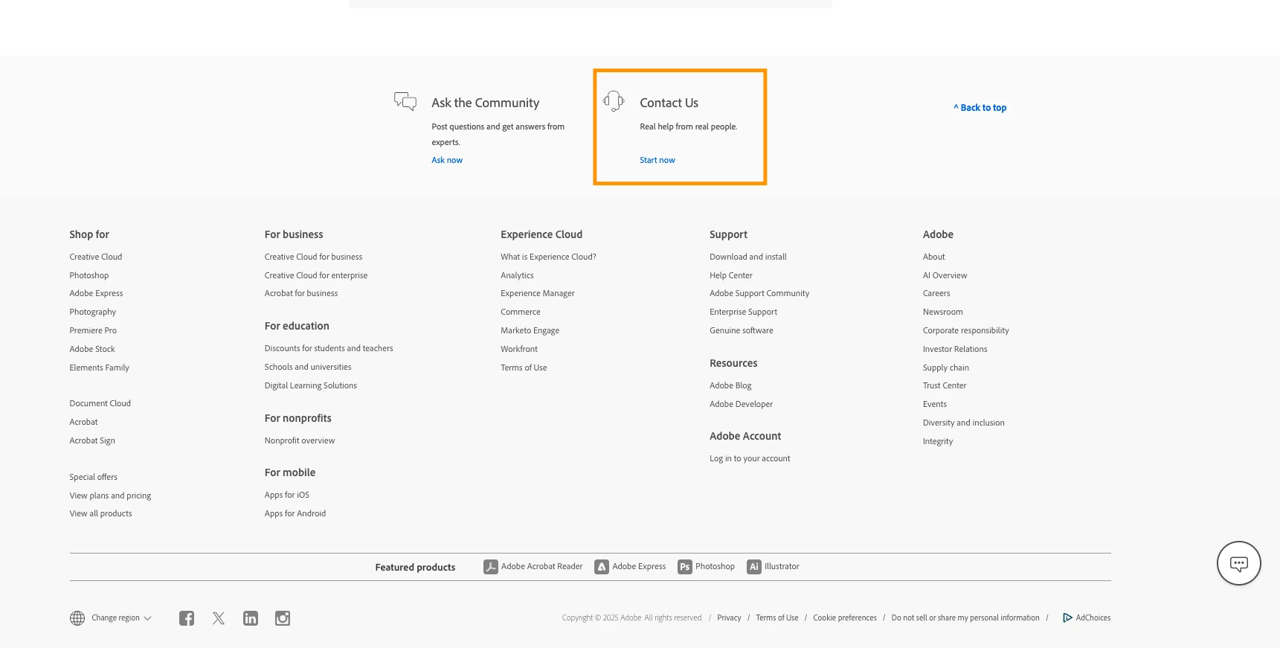Open What is Experience Cloud? link

pyautogui.click(x=549, y=257)
